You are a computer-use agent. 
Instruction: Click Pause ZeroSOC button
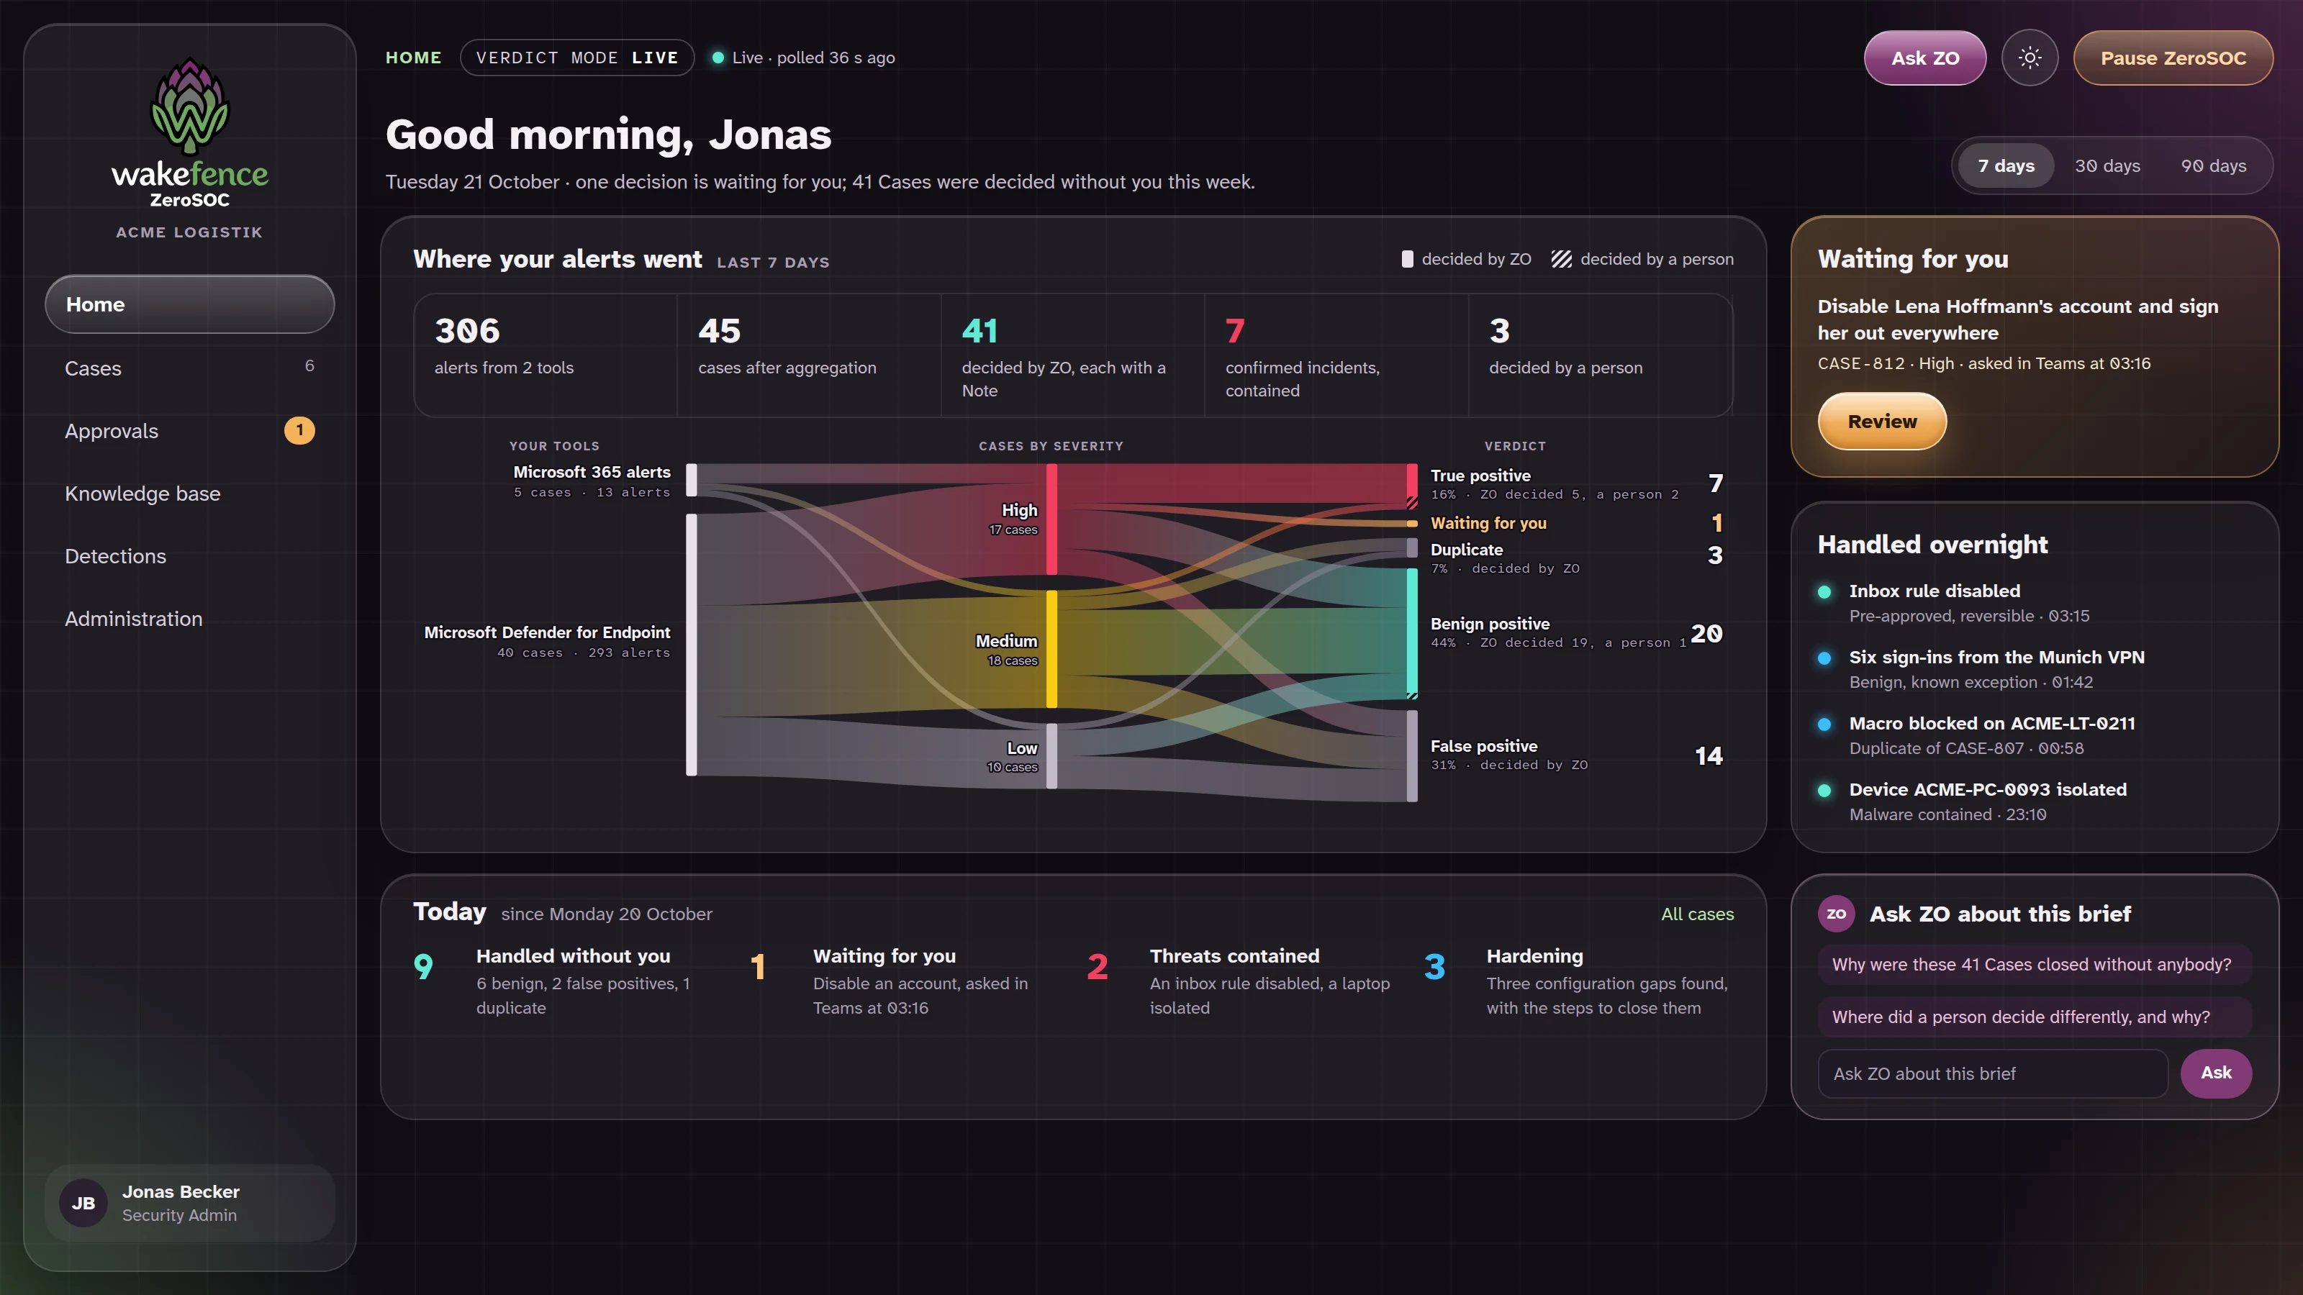click(2173, 58)
